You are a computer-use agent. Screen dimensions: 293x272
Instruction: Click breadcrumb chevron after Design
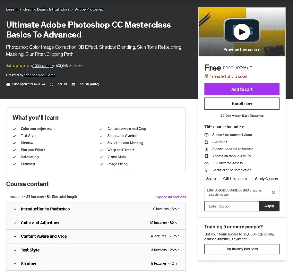point(20,10)
